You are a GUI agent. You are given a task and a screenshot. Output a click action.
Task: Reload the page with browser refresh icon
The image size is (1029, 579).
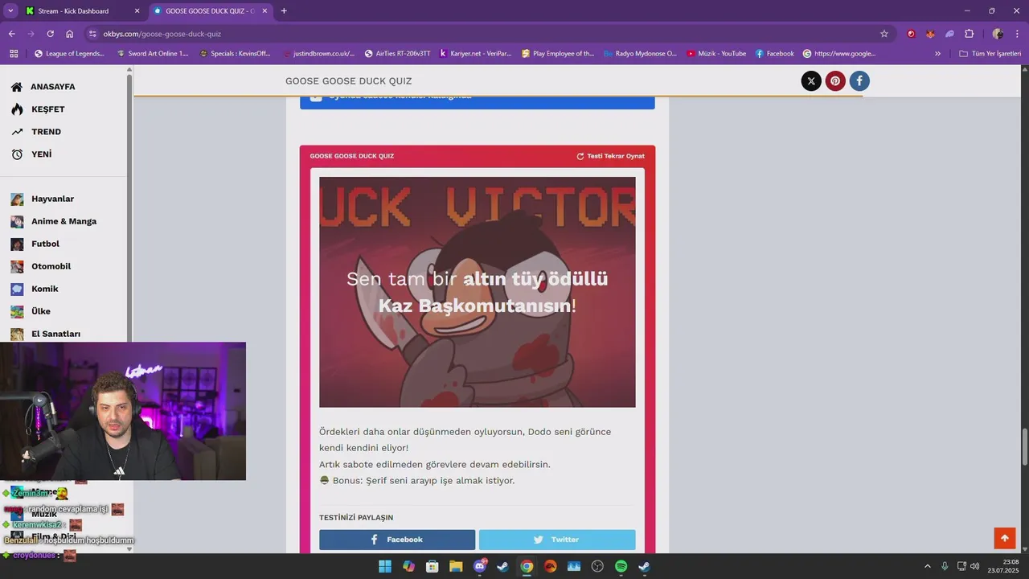pyautogui.click(x=50, y=34)
